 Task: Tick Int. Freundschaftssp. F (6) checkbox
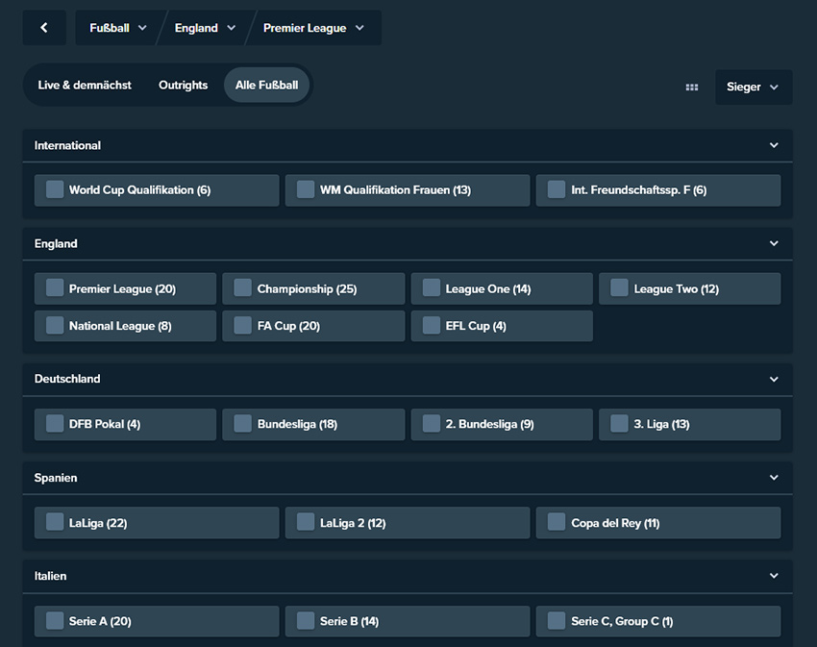click(557, 189)
